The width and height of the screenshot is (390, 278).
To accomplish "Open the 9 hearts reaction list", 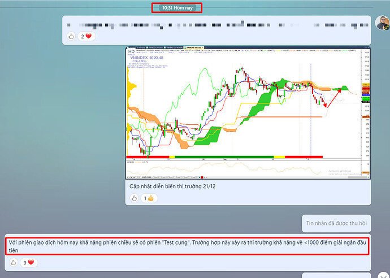I will [29, 262].
